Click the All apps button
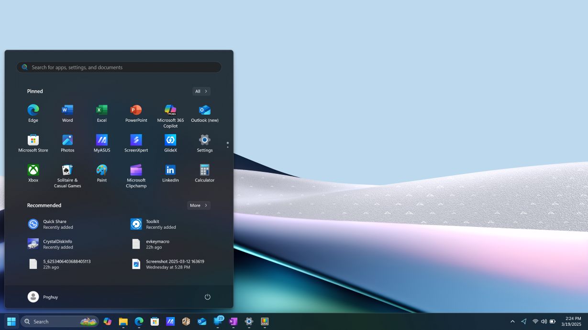This screenshot has width=588, height=330. tap(201, 91)
